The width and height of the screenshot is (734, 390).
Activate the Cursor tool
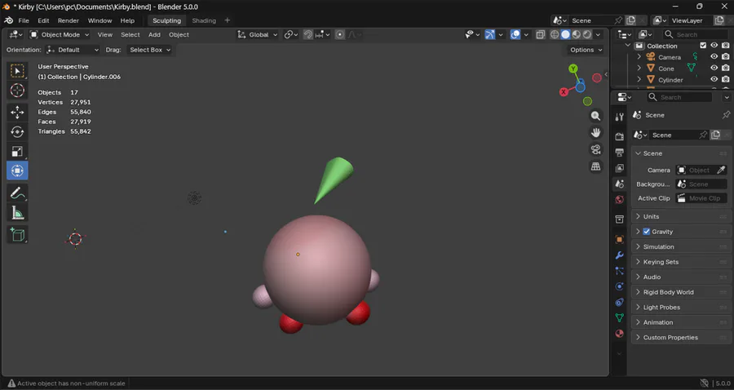(17, 91)
